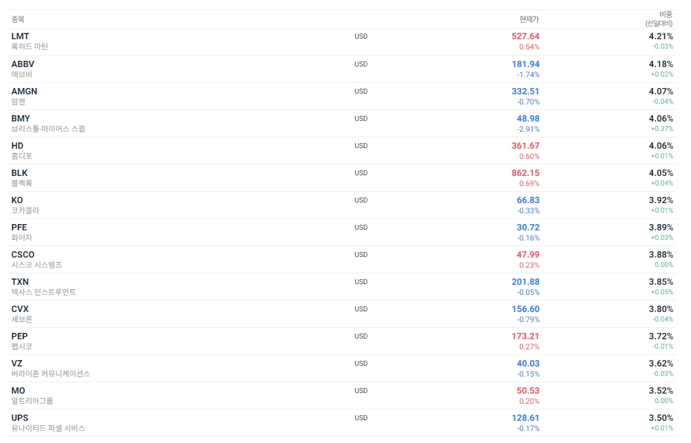
Task: Select the TXN ticker
Action: (20, 282)
